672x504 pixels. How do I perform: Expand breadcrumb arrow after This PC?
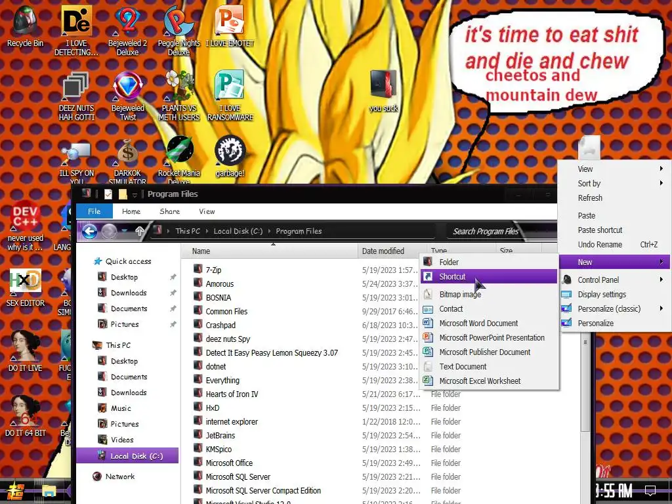[207, 231]
